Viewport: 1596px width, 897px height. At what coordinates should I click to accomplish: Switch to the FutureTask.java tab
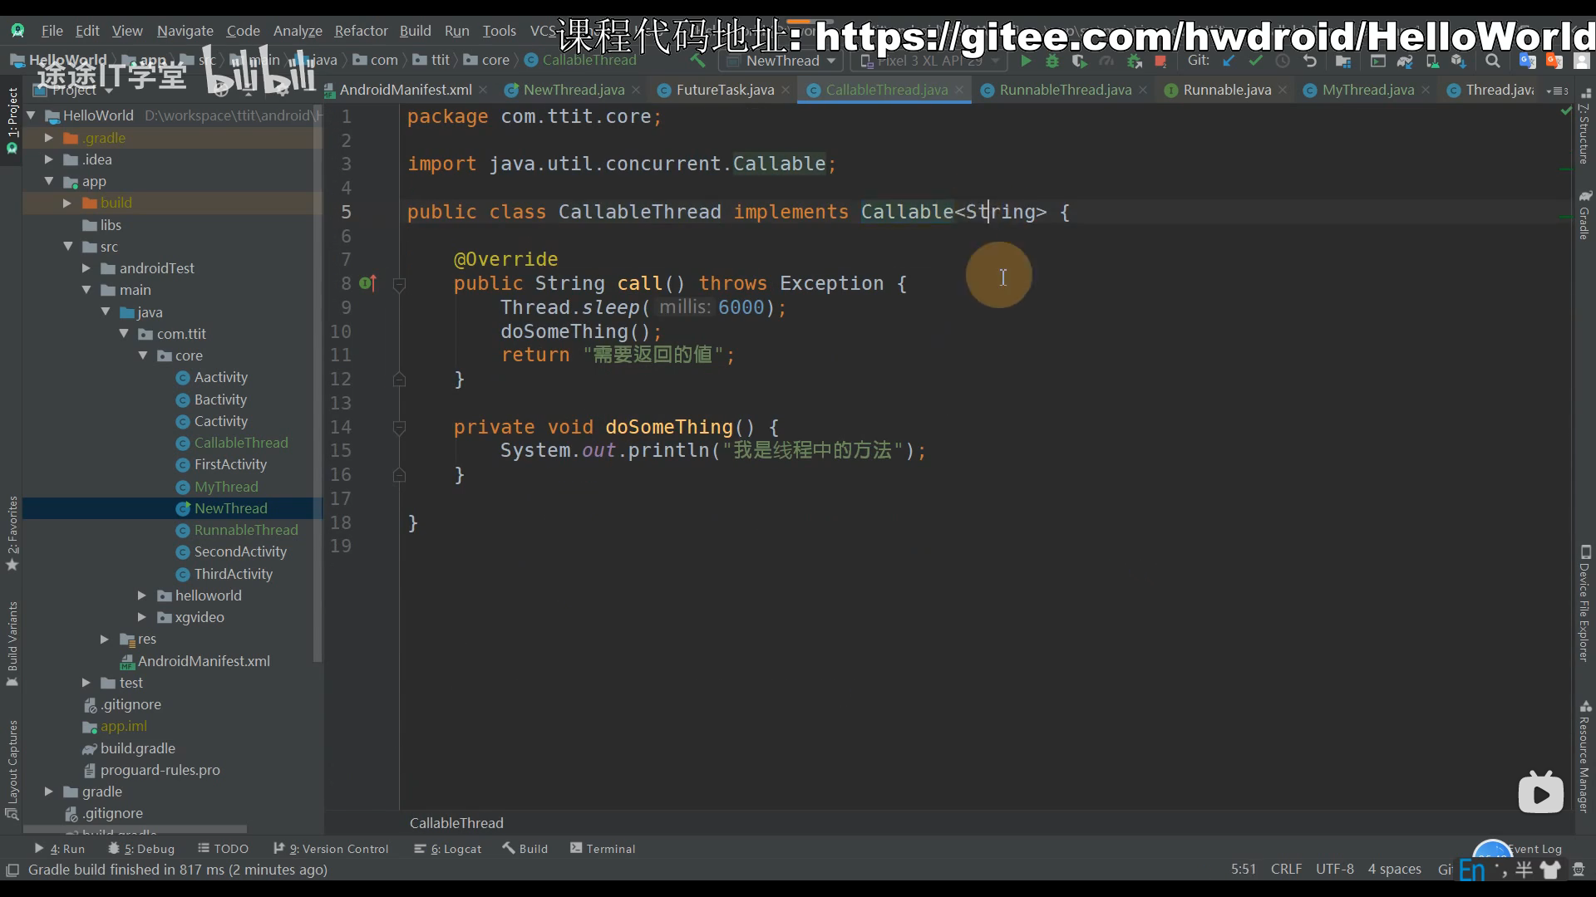coord(725,90)
